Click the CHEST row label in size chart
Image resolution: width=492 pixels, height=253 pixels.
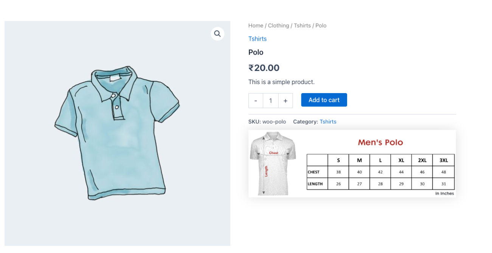click(314, 172)
